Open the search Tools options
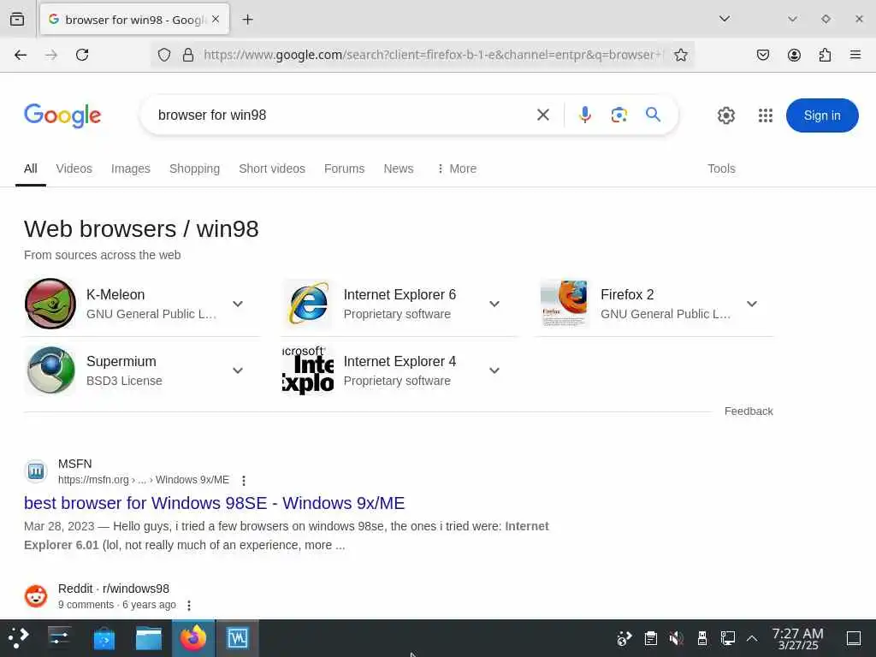Screen dimensions: 876x657 [x=721, y=169]
